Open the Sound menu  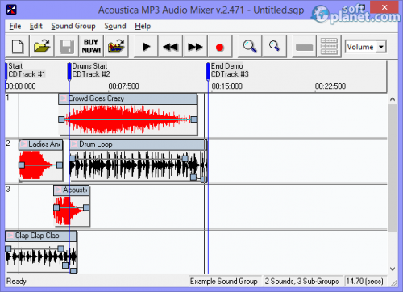click(x=115, y=26)
